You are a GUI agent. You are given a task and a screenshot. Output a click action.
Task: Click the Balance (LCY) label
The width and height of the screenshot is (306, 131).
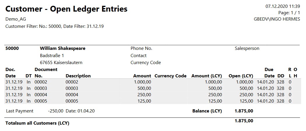coord(207,111)
